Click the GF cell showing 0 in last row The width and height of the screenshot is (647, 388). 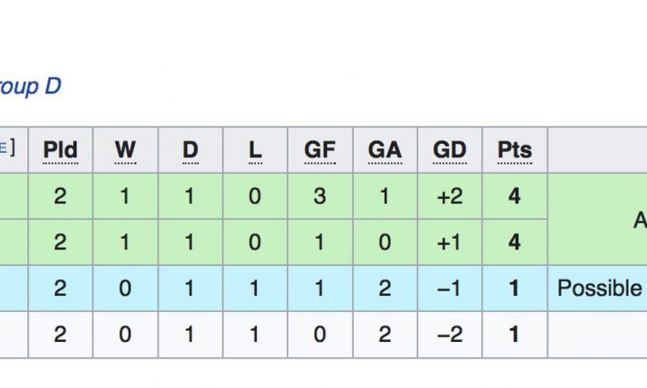pos(320,335)
